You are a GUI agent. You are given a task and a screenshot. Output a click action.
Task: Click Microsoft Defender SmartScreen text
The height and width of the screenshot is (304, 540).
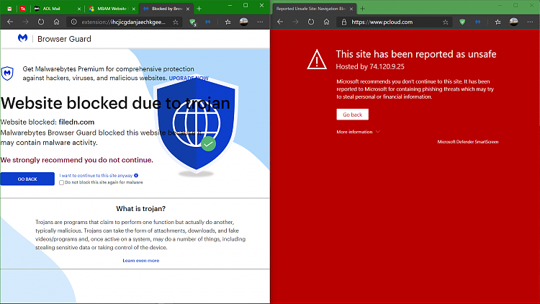click(x=468, y=142)
